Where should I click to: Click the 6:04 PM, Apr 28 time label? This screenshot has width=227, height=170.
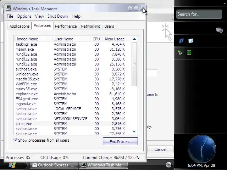(x=201, y=165)
